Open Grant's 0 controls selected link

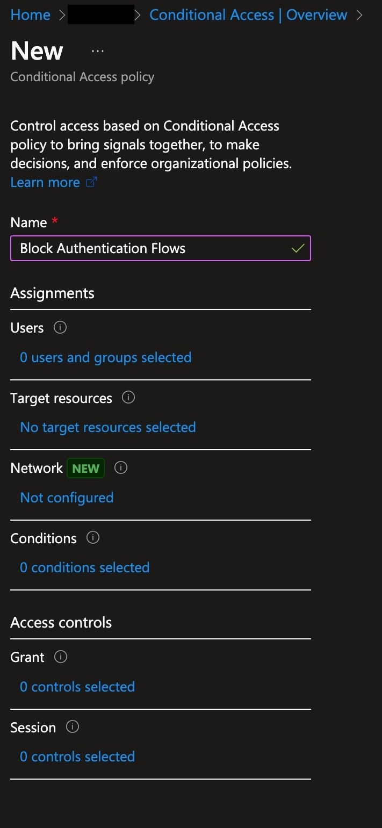[x=77, y=687]
